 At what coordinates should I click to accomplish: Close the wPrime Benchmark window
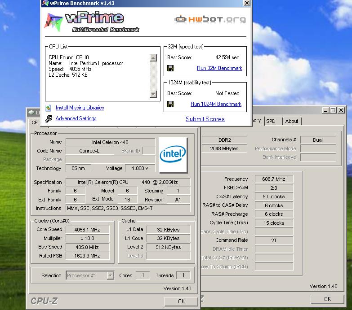coord(247,3)
